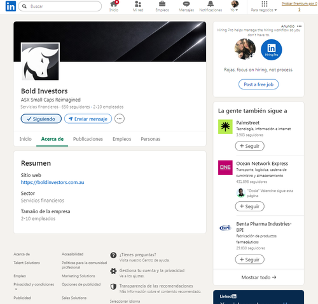Follow Palmstreet with Seguir button
318x304 pixels.
(x=249, y=146)
